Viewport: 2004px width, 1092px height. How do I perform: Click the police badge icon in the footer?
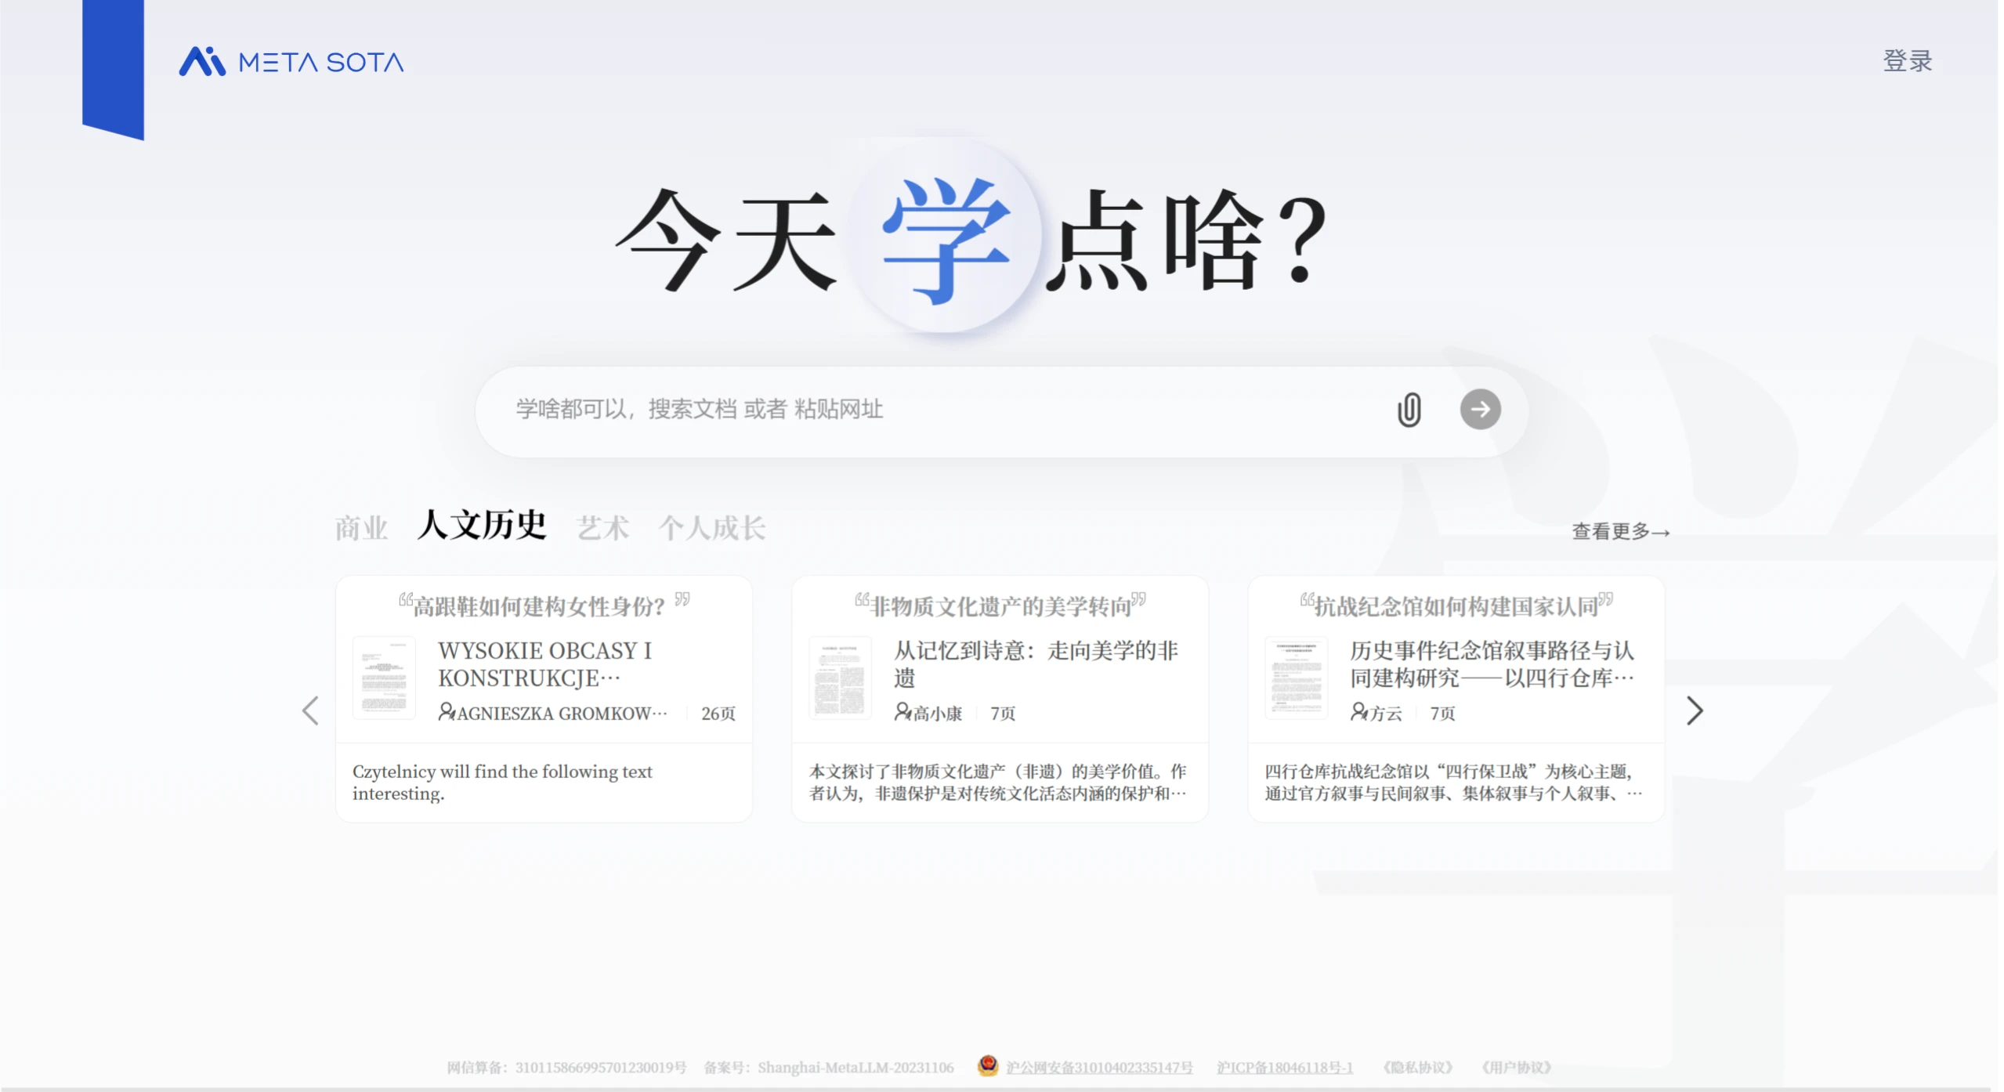(x=985, y=1065)
